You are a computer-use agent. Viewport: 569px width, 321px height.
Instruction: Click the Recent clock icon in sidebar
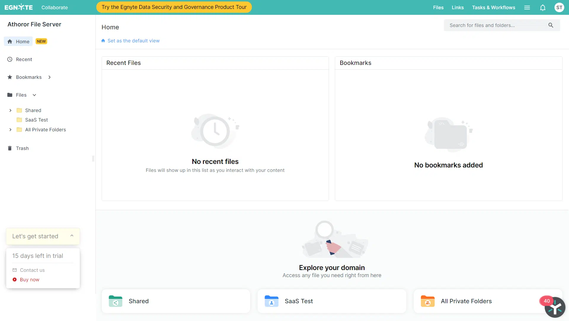[x=10, y=59]
